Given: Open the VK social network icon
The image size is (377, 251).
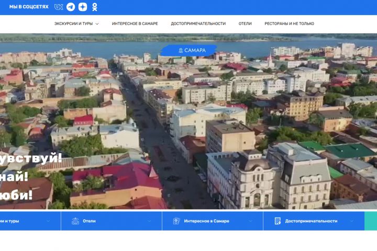Looking at the screenshot, I should coord(59,7).
